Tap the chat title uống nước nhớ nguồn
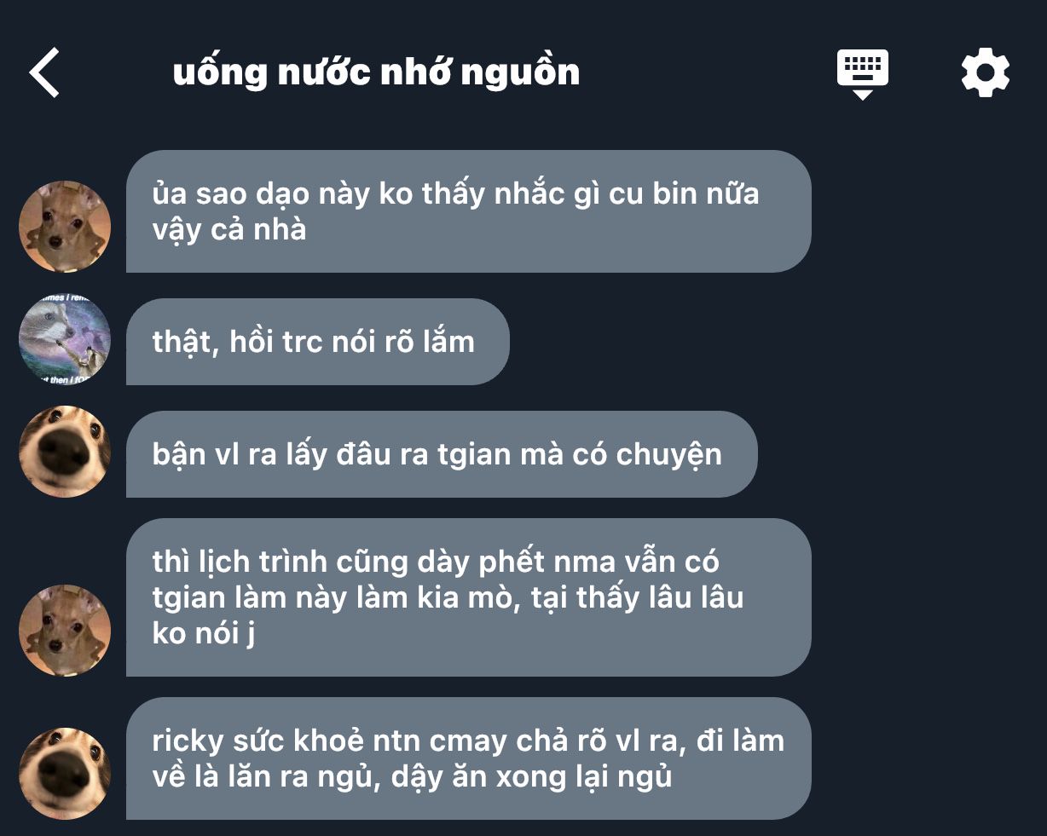Screen dimensions: 1047x836 click(376, 72)
